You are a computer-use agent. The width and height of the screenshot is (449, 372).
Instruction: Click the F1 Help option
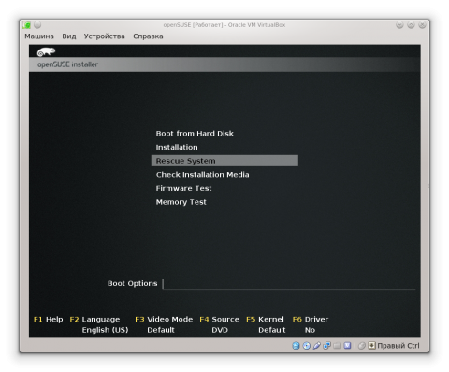coord(49,320)
